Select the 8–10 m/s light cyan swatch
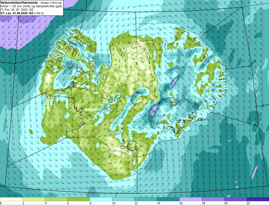 point(101,199)
